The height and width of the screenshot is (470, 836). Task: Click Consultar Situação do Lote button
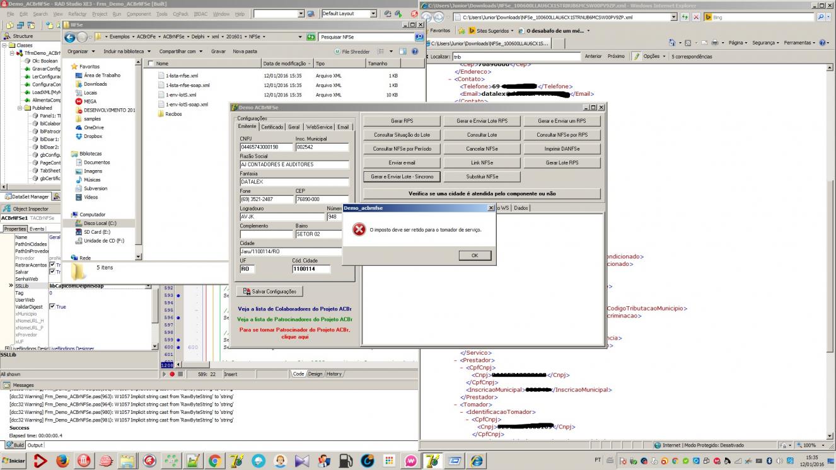click(x=402, y=135)
